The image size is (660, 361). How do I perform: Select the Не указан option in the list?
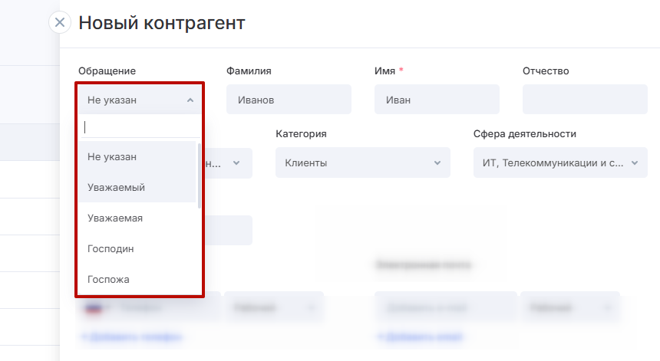point(112,156)
